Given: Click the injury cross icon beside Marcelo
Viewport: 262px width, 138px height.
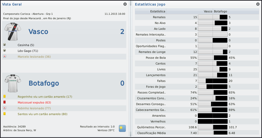Looking at the screenshot, I should tap(5, 56).
